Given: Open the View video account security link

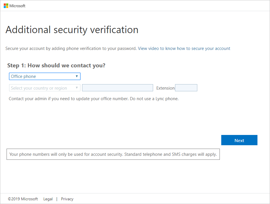Looking at the screenshot, I should [x=184, y=49].
